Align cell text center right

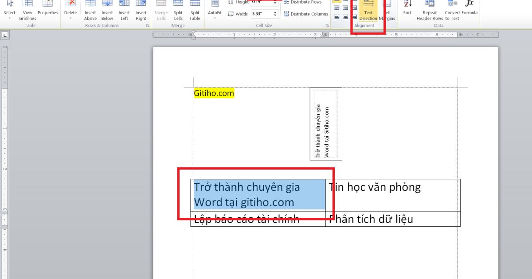coord(354,8)
